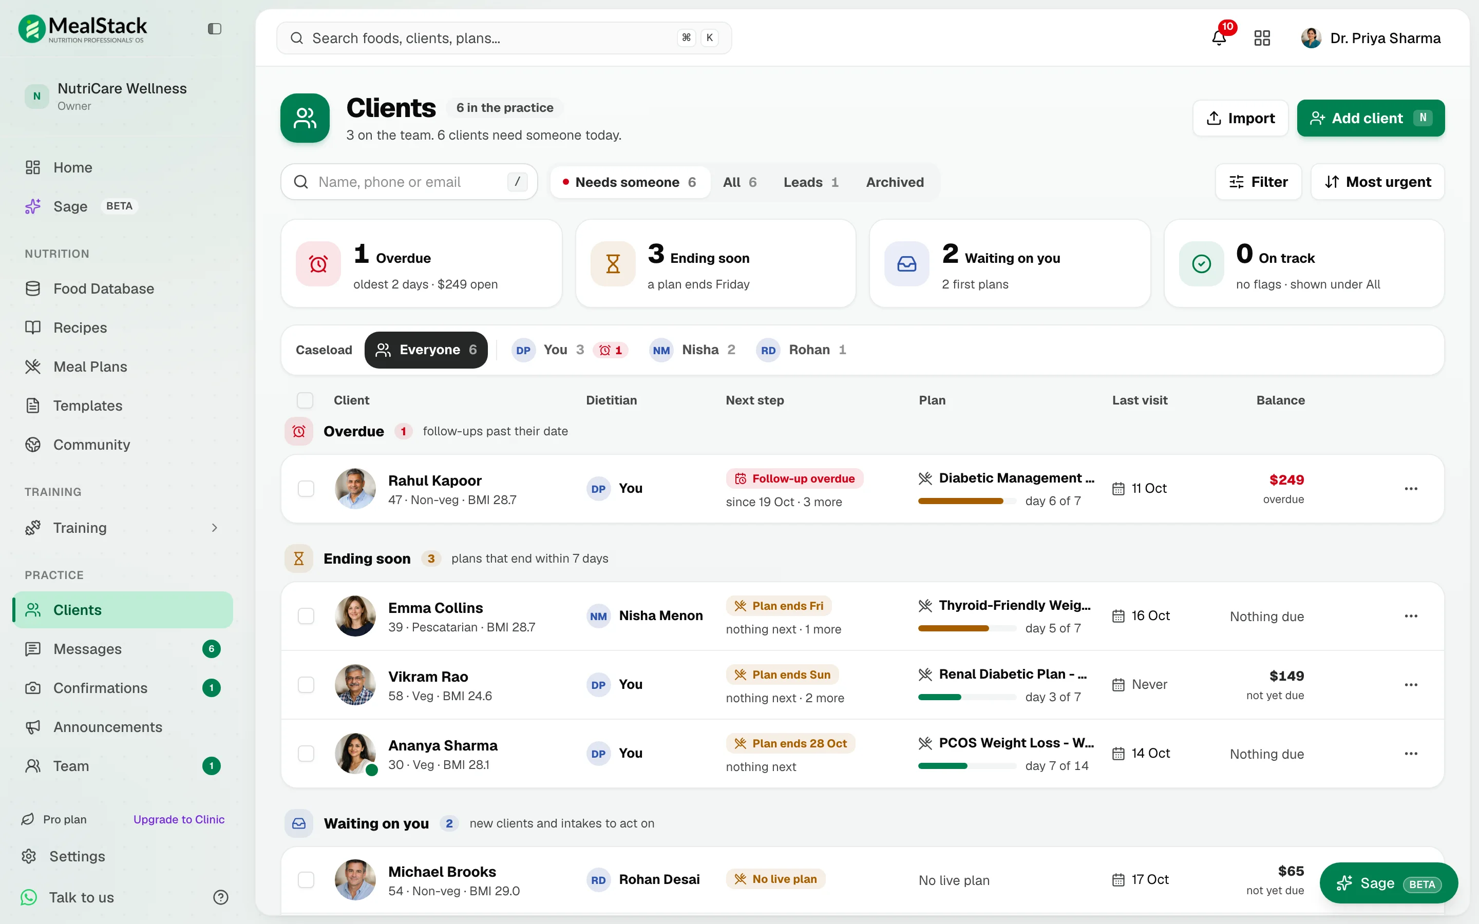Click the Sage sparkle icon in sidebar

pyautogui.click(x=33, y=206)
